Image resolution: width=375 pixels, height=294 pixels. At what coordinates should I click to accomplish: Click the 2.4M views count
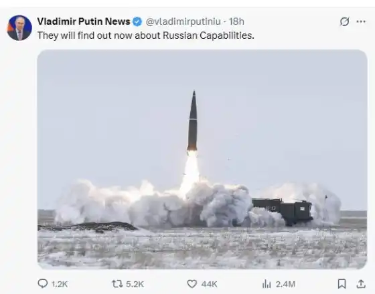click(285, 284)
